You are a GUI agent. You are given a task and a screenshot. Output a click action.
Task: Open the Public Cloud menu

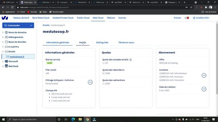(x=83, y=18)
